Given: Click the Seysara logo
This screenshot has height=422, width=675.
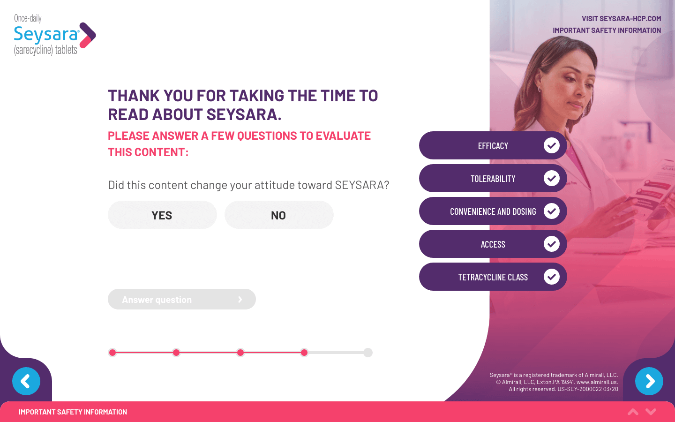Looking at the screenshot, I should [55, 35].
